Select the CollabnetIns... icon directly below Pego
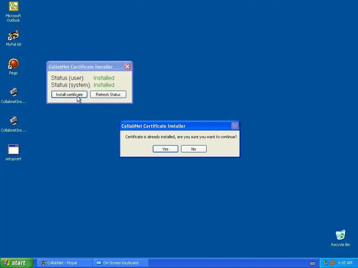The height and width of the screenshot is (268, 358). click(x=13, y=96)
